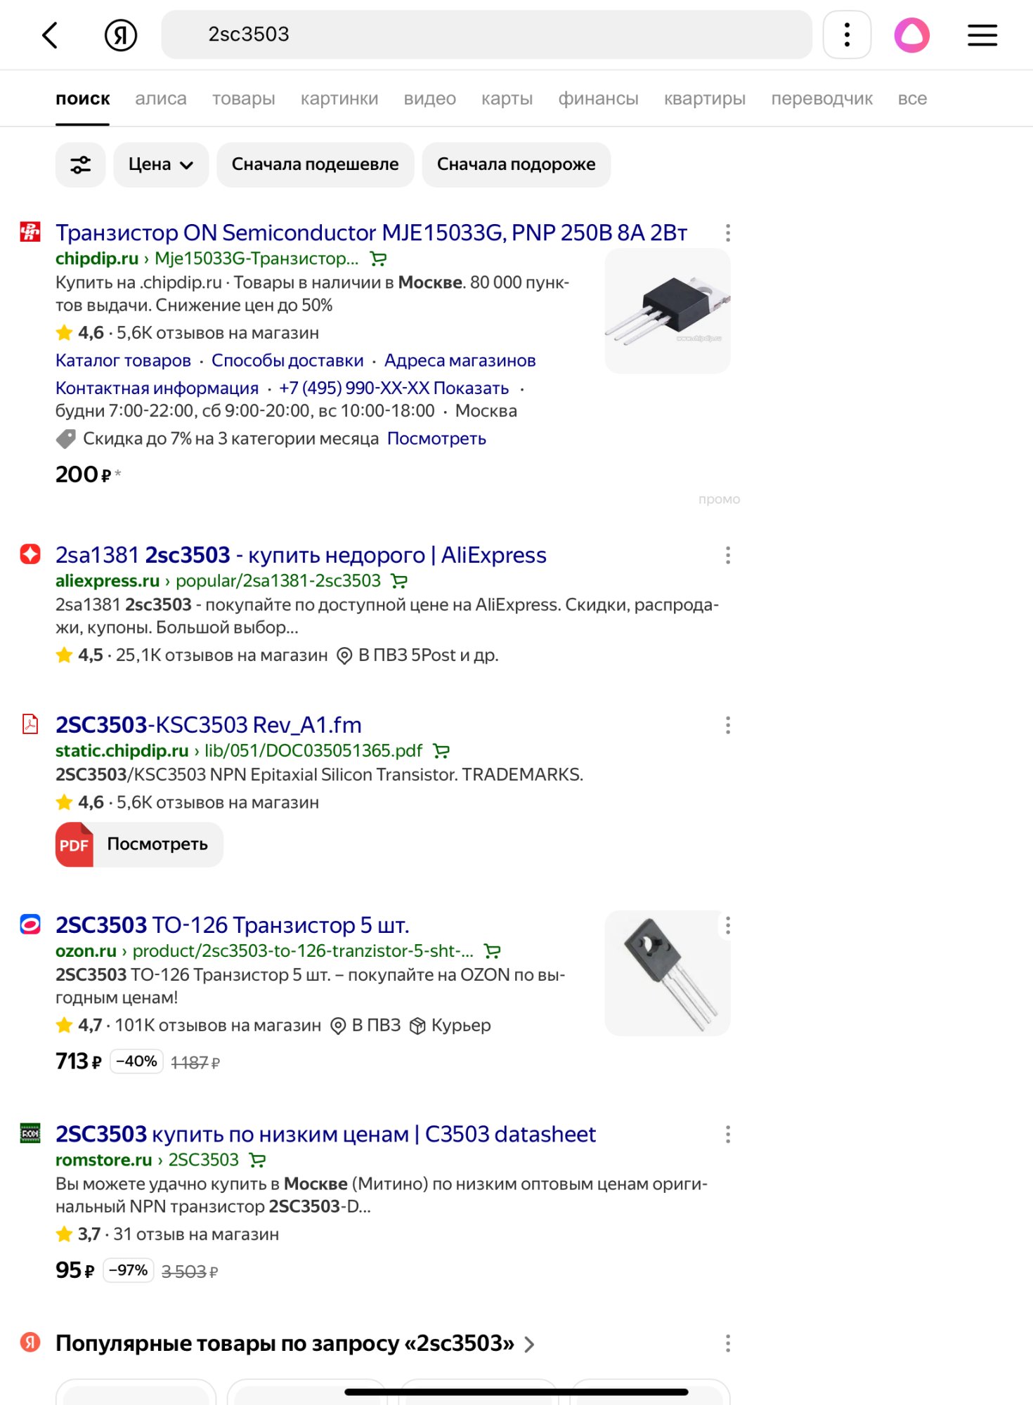
Task: Open the переводчик tab
Action: pyautogui.click(x=822, y=98)
